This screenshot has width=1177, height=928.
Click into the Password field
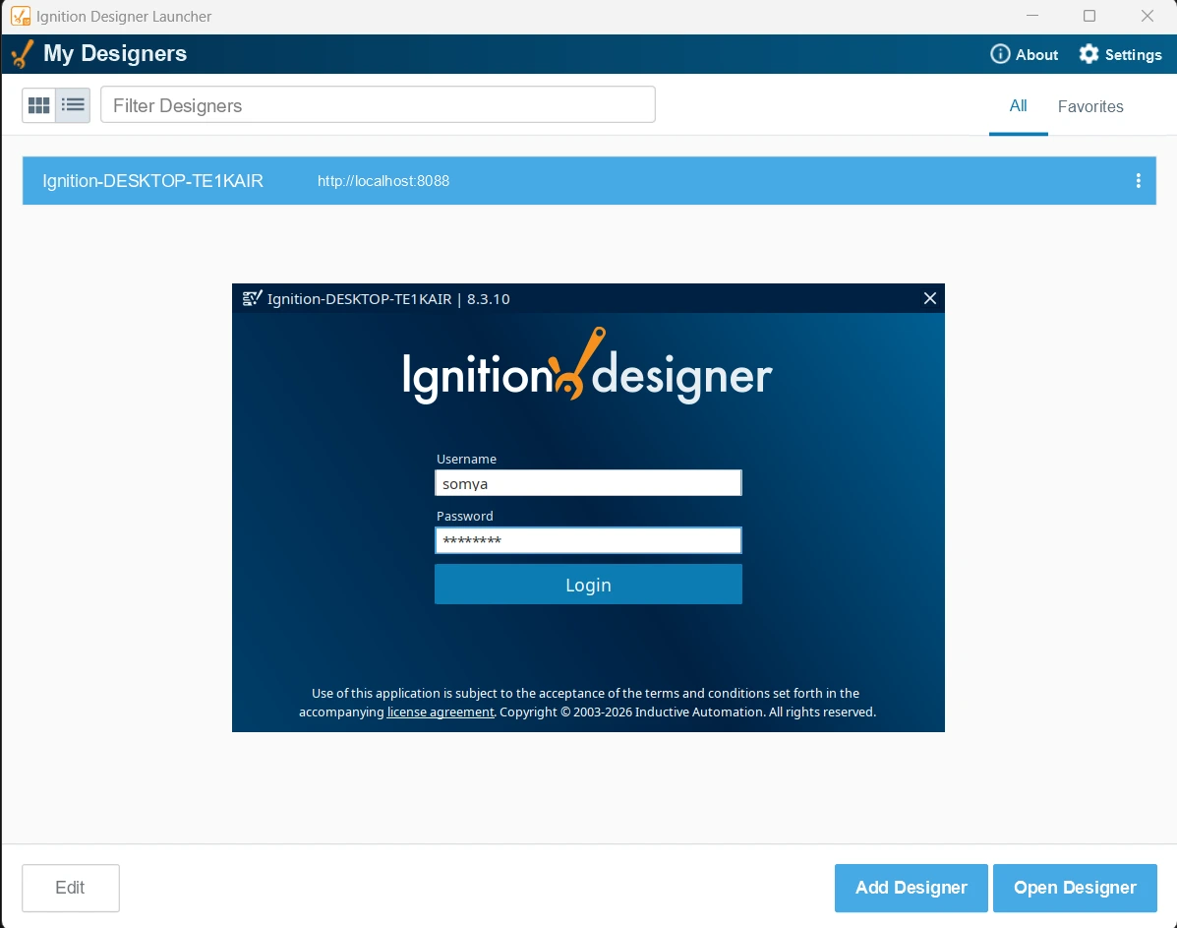pyautogui.click(x=588, y=540)
